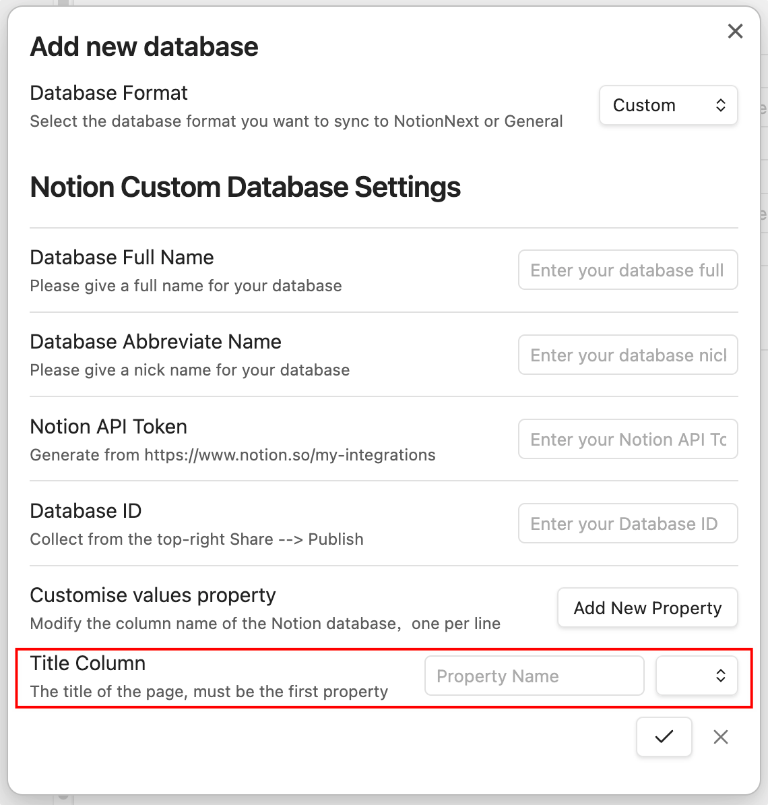This screenshot has width=768, height=805.
Task: Click the X icon beside the checkmark
Action: 720,737
